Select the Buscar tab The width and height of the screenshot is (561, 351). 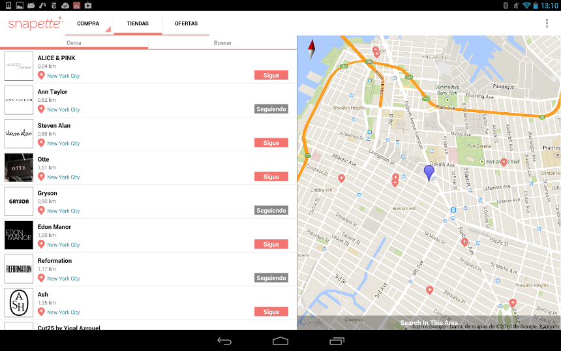coord(222,43)
